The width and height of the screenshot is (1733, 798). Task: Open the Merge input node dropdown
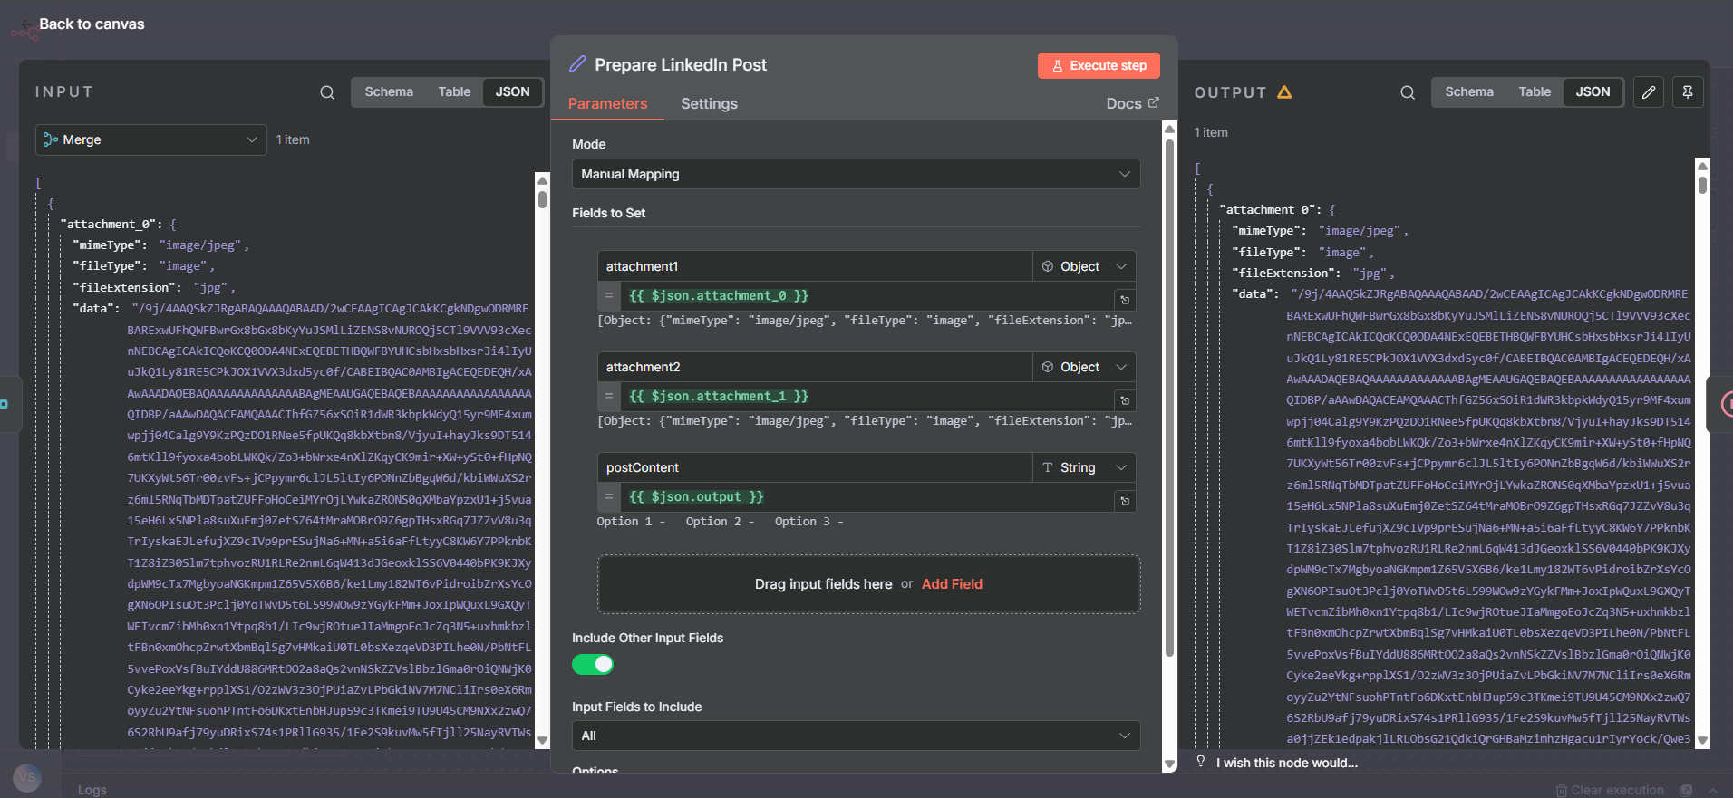tap(151, 139)
